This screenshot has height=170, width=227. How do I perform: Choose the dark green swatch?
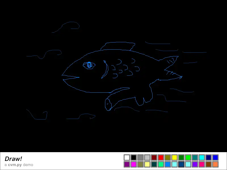[x=181, y=158]
